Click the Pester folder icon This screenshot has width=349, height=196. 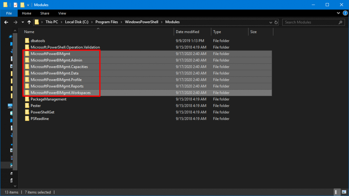(27, 106)
